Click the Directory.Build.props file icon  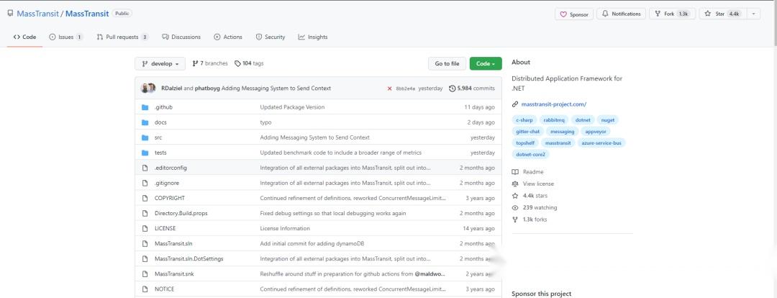pyautogui.click(x=145, y=213)
